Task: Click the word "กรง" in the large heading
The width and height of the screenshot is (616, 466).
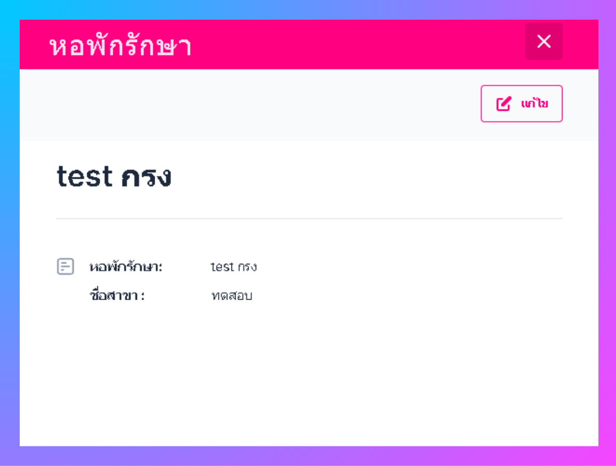Action: tap(146, 178)
